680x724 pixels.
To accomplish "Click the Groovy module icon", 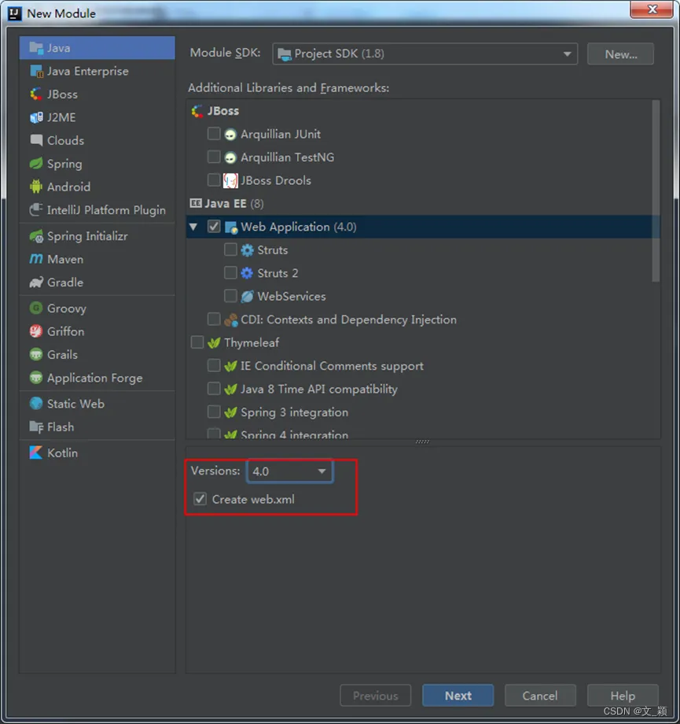I will [x=36, y=308].
